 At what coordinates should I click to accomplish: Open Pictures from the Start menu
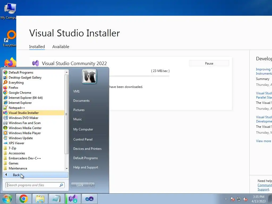[x=79, y=110]
